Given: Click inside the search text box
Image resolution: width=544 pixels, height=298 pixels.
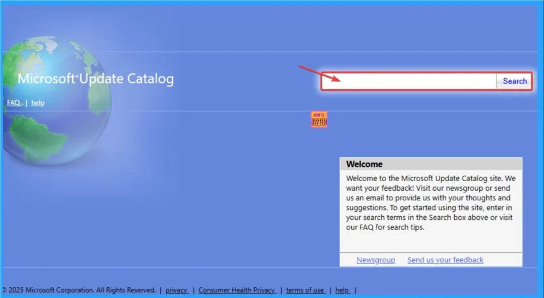Looking at the screenshot, I should 409,81.
